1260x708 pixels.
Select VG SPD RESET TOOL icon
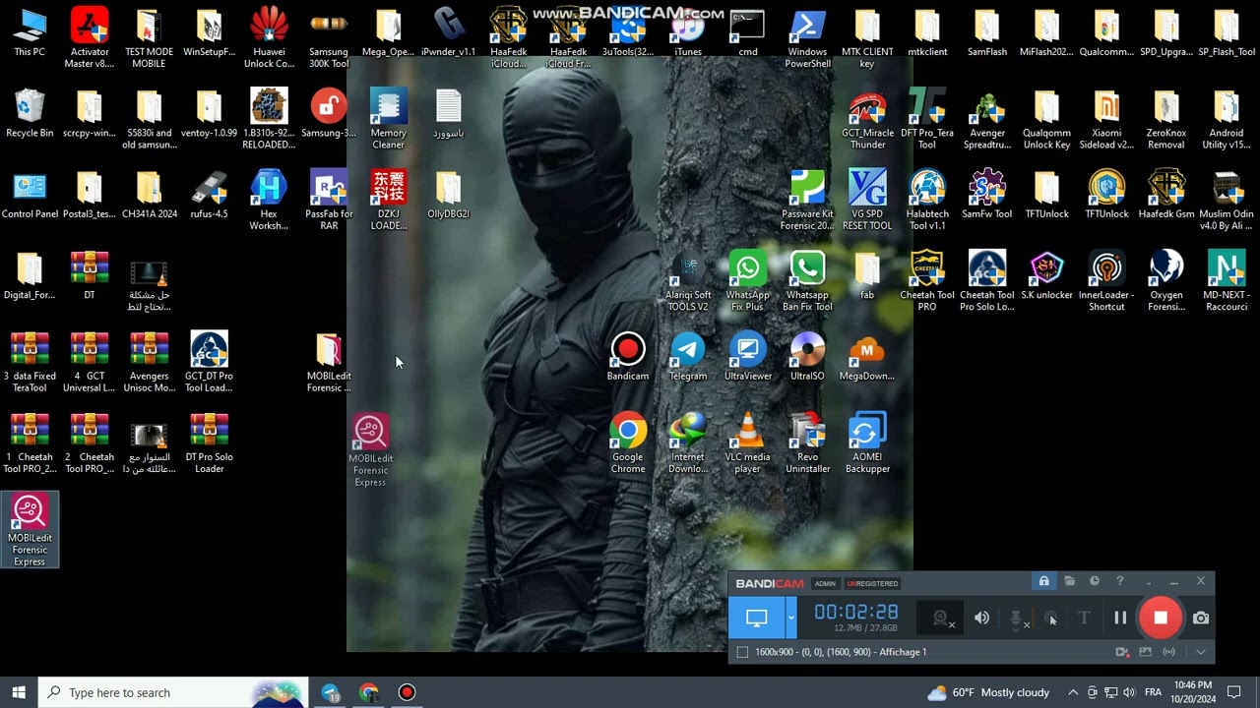pyautogui.click(x=867, y=201)
